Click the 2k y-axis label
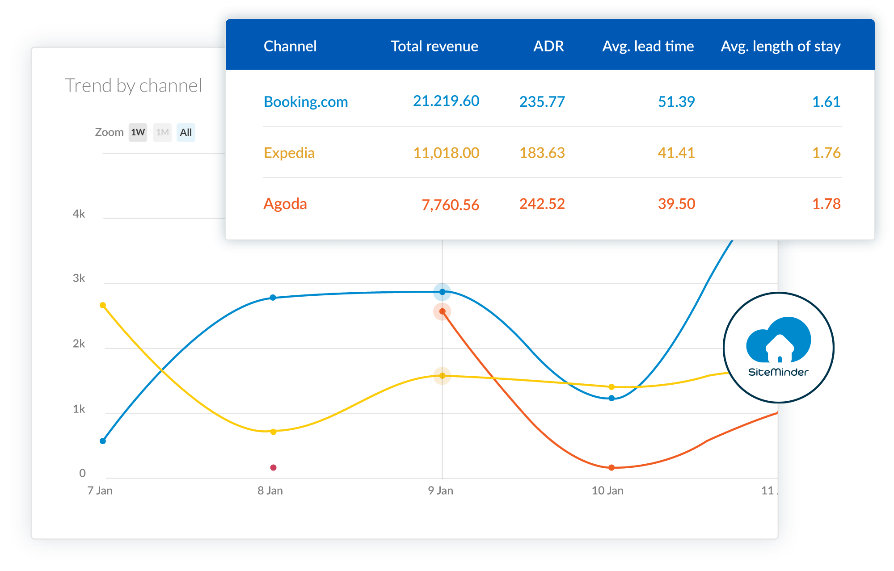 coord(79,344)
